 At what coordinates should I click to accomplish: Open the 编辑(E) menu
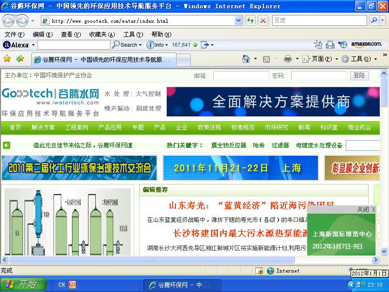point(43,34)
